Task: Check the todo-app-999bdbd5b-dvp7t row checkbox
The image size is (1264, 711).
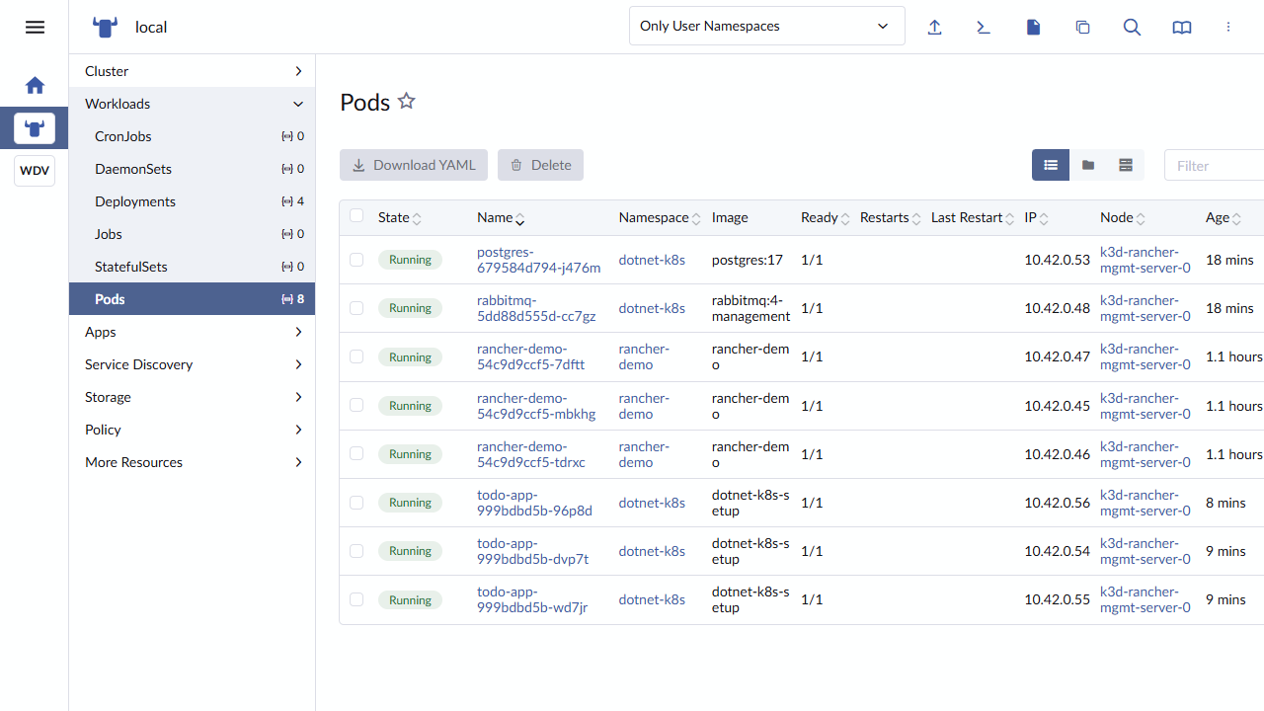Action: point(356,550)
